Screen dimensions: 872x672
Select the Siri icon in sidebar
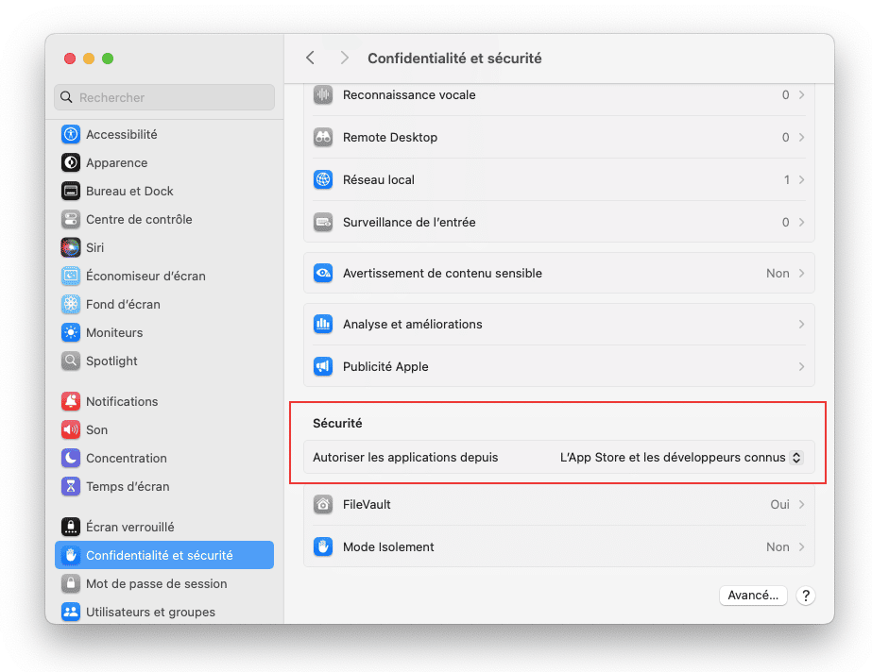click(x=71, y=247)
